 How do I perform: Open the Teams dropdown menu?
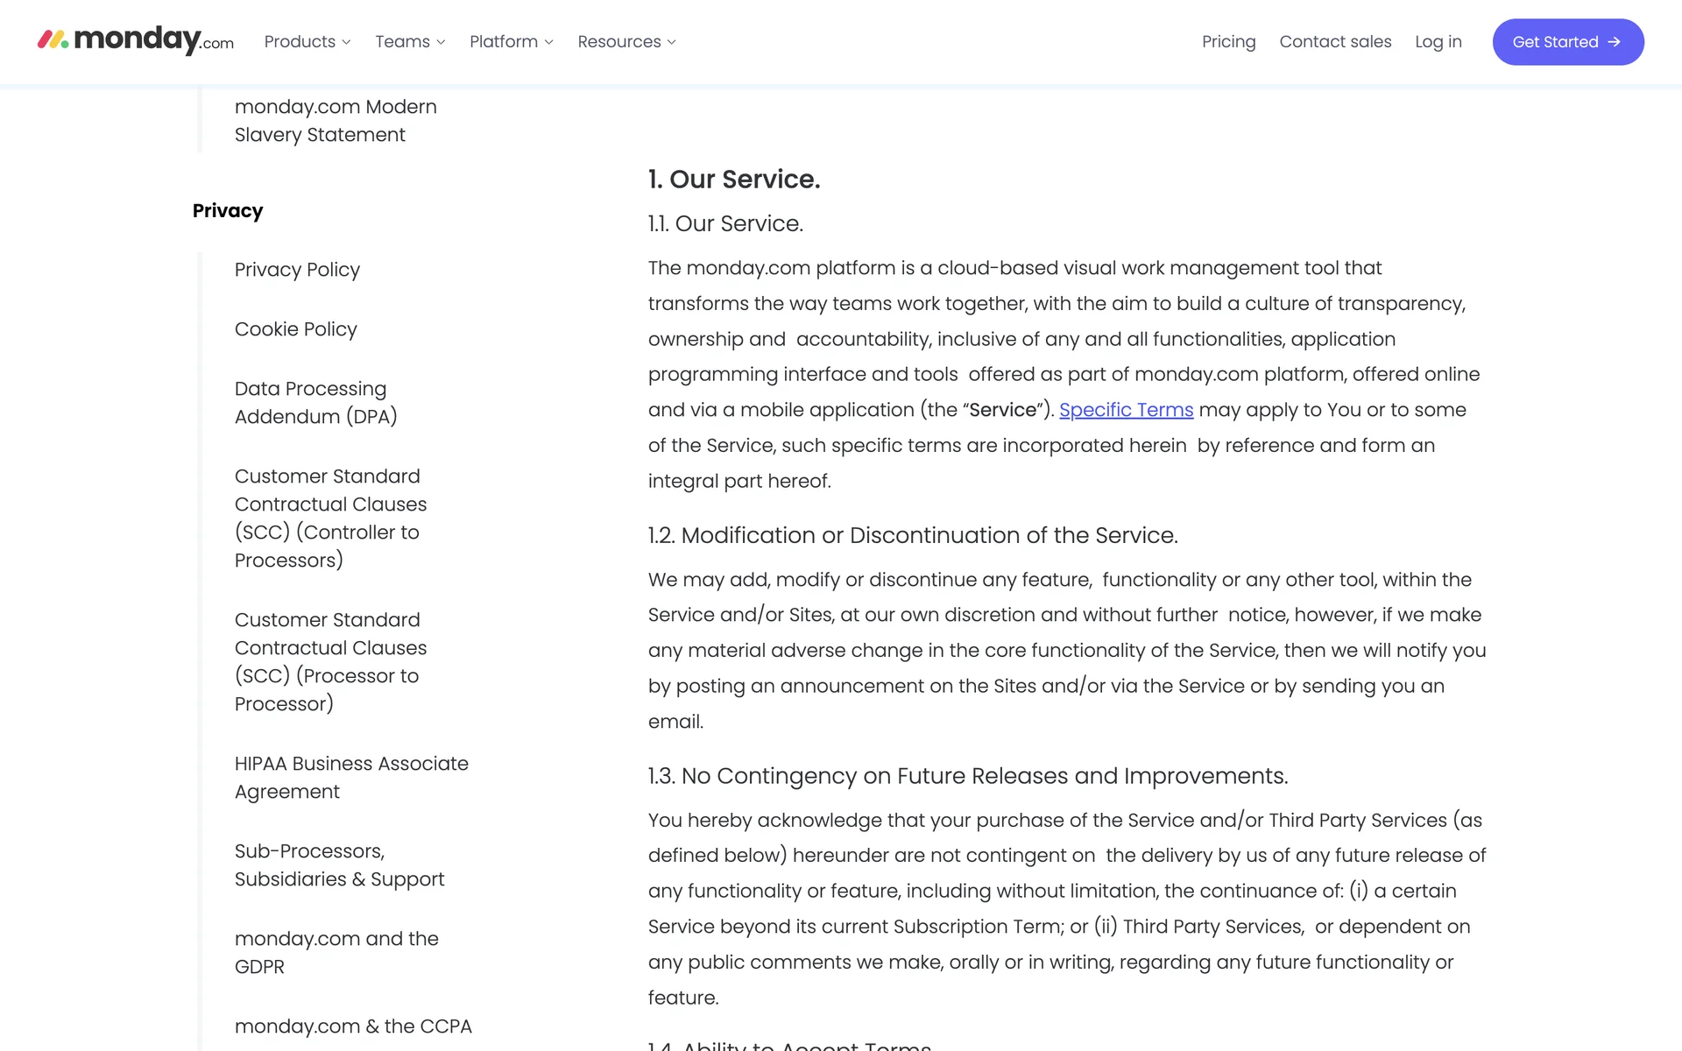[410, 42]
